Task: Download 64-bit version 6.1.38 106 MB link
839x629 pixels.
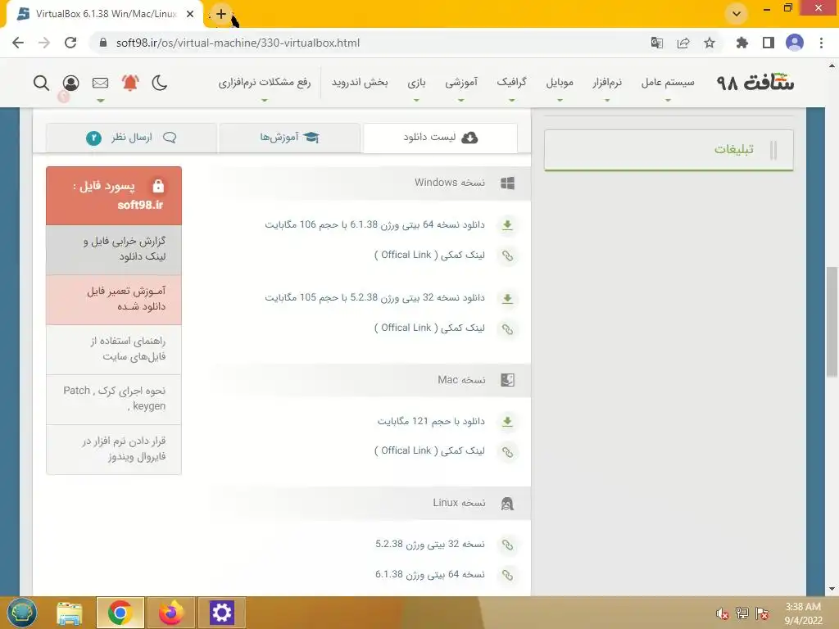Action: 374,224
